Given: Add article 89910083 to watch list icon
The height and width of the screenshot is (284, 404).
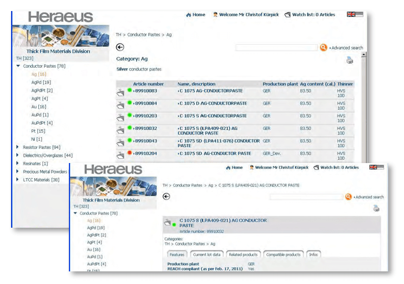Looking at the screenshot, I should point(120,92).
